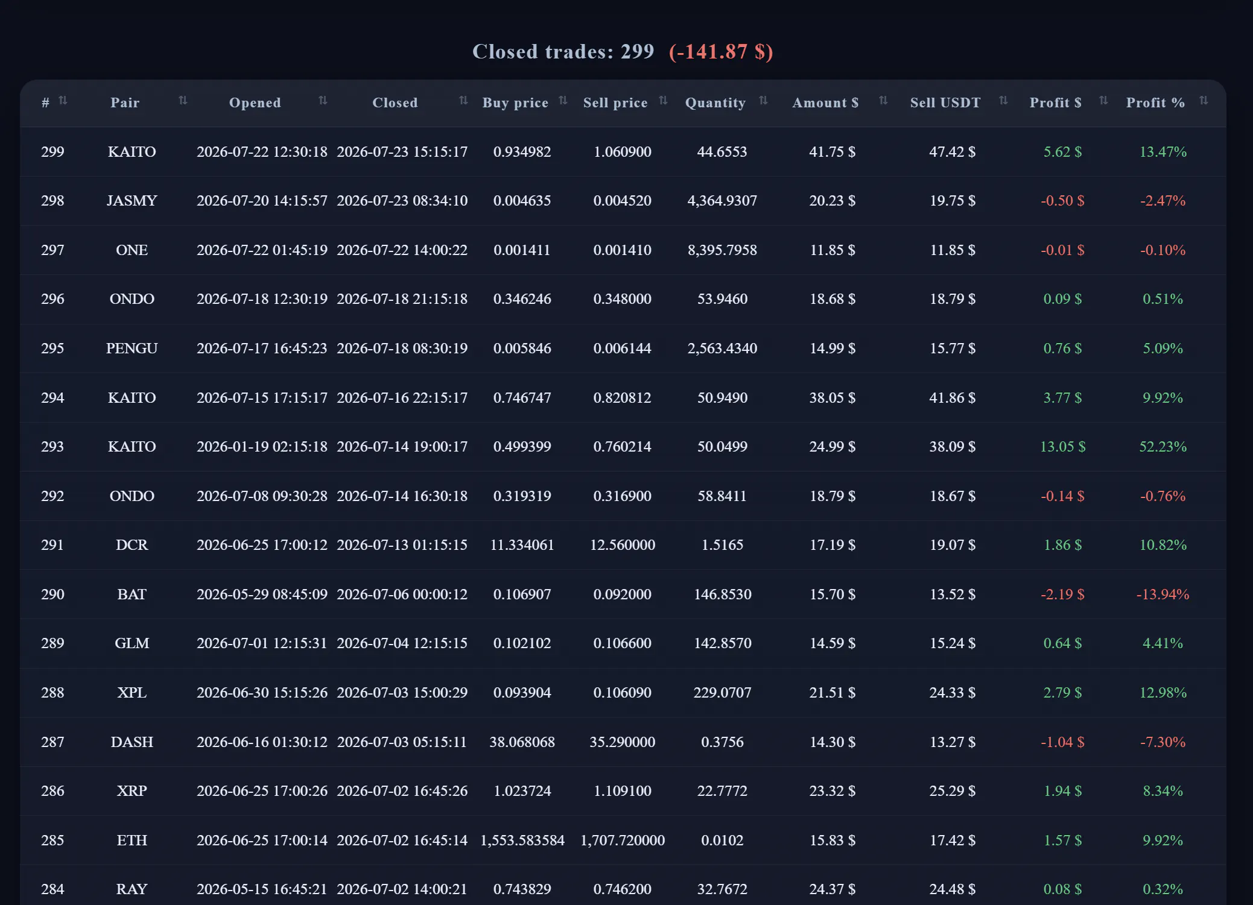Select quantity 2,563.4340 for PENGU
Viewport: 1253px width, 905px height.
722,348
